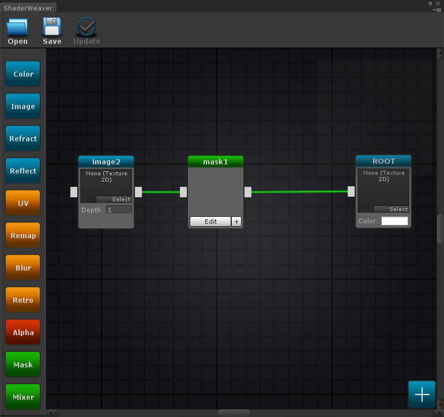The height and width of the screenshot is (417, 444).
Task: Click the horizontal scrollbar left arrow
Action: [x=50, y=413]
